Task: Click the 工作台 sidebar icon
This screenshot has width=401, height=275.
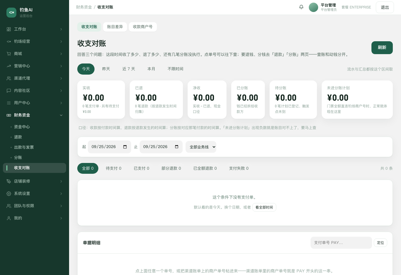Action: click(x=9, y=29)
